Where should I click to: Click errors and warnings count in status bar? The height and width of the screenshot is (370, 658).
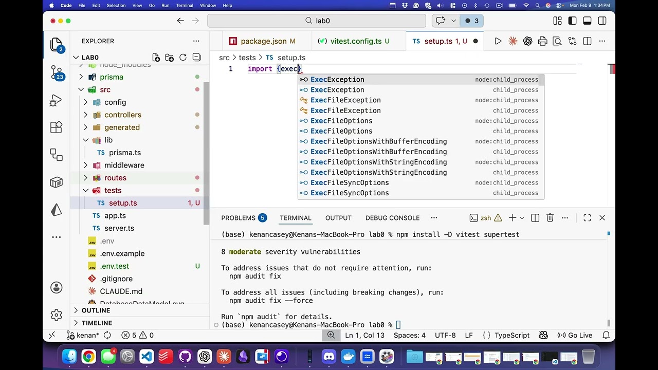click(137, 335)
